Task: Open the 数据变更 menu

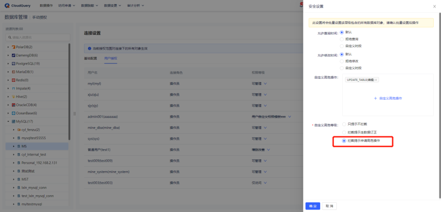Action: point(113,6)
